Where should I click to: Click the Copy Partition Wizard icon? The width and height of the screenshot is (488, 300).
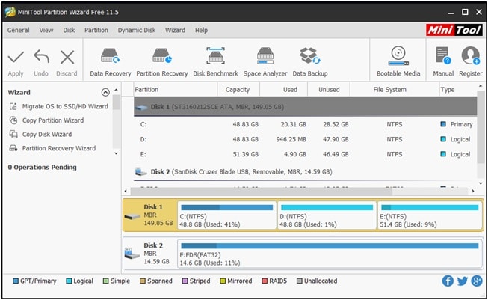tap(13, 120)
